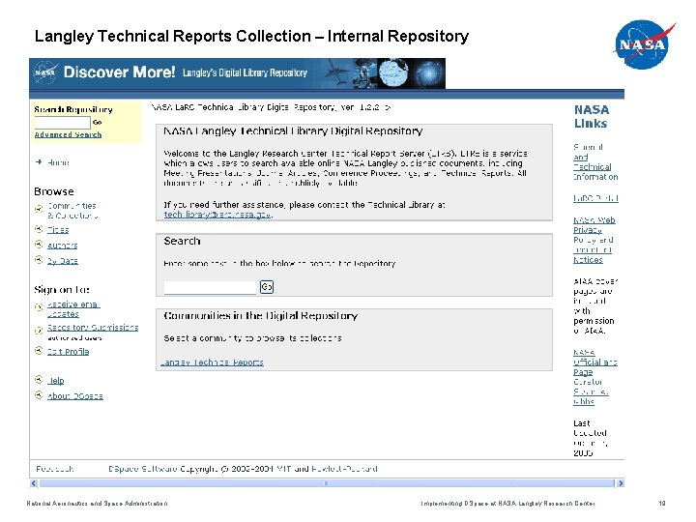This screenshot has height=522, width=696.
Task: Open the NASA Official and Page Curator link
Action: point(594,376)
